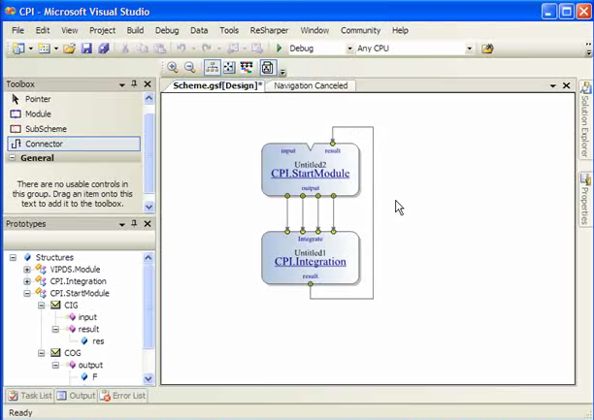The height and width of the screenshot is (420, 594).
Task: Collapse the Structures tree node
Action: point(13,258)
